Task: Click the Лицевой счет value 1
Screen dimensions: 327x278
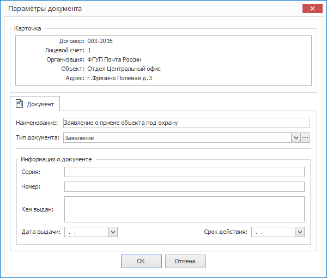Action: (89, 50)
